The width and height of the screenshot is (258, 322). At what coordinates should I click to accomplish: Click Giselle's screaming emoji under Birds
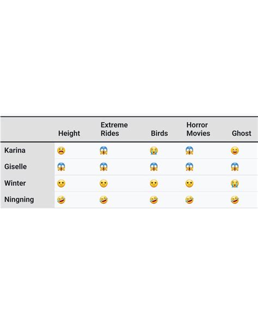(x=154, y=167)
